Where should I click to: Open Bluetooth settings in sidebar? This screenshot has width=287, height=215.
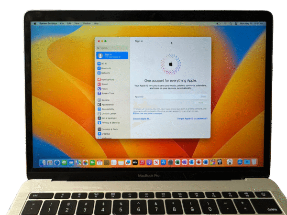tap(104, 68)
